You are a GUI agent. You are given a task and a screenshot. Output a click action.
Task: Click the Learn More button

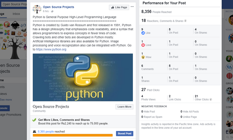tap(125, 107)
